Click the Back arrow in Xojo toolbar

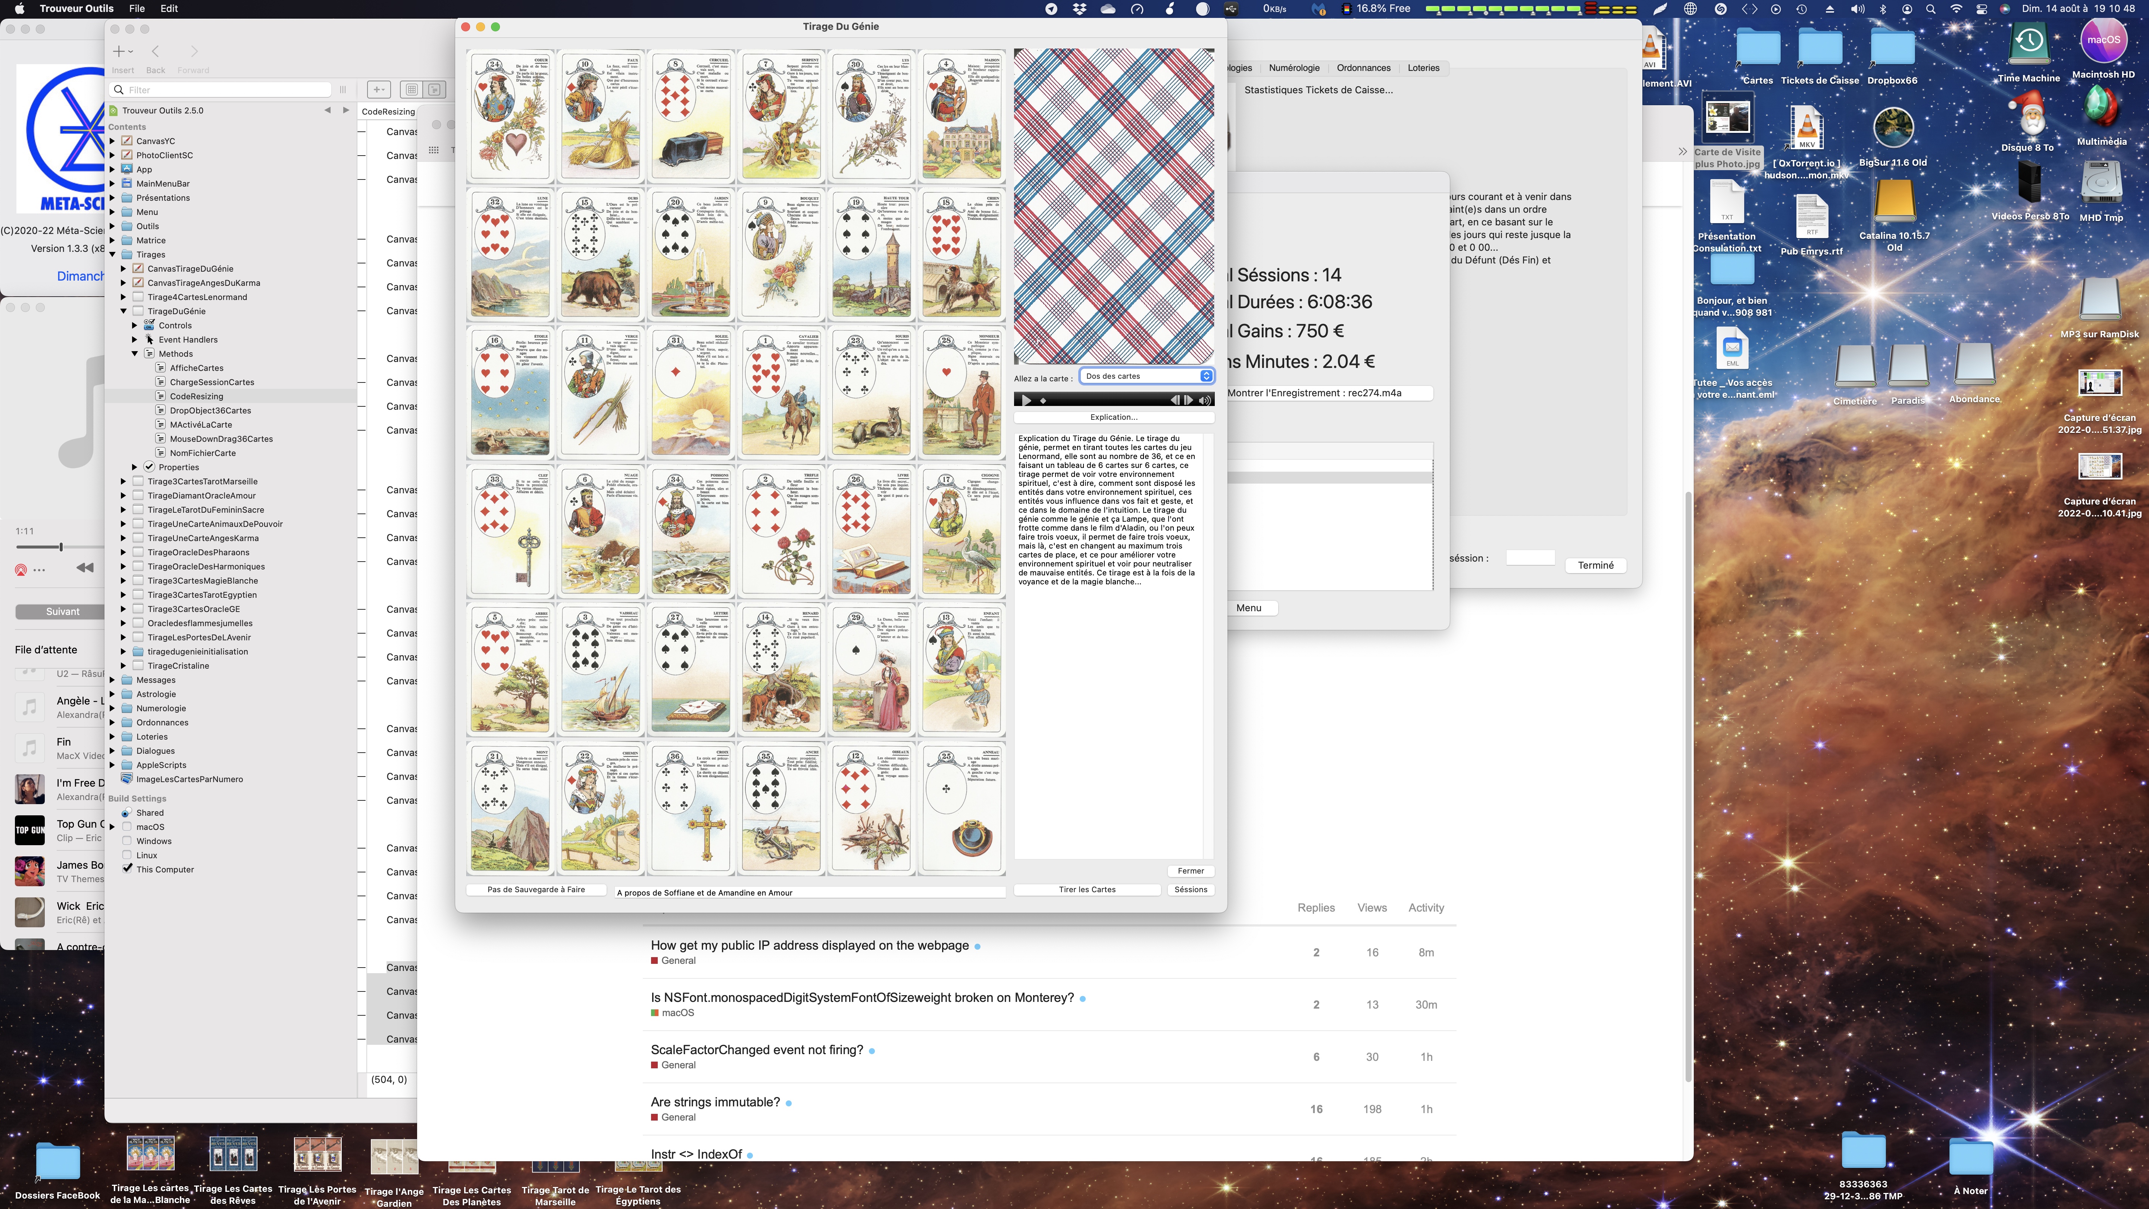tap(155, 52)
